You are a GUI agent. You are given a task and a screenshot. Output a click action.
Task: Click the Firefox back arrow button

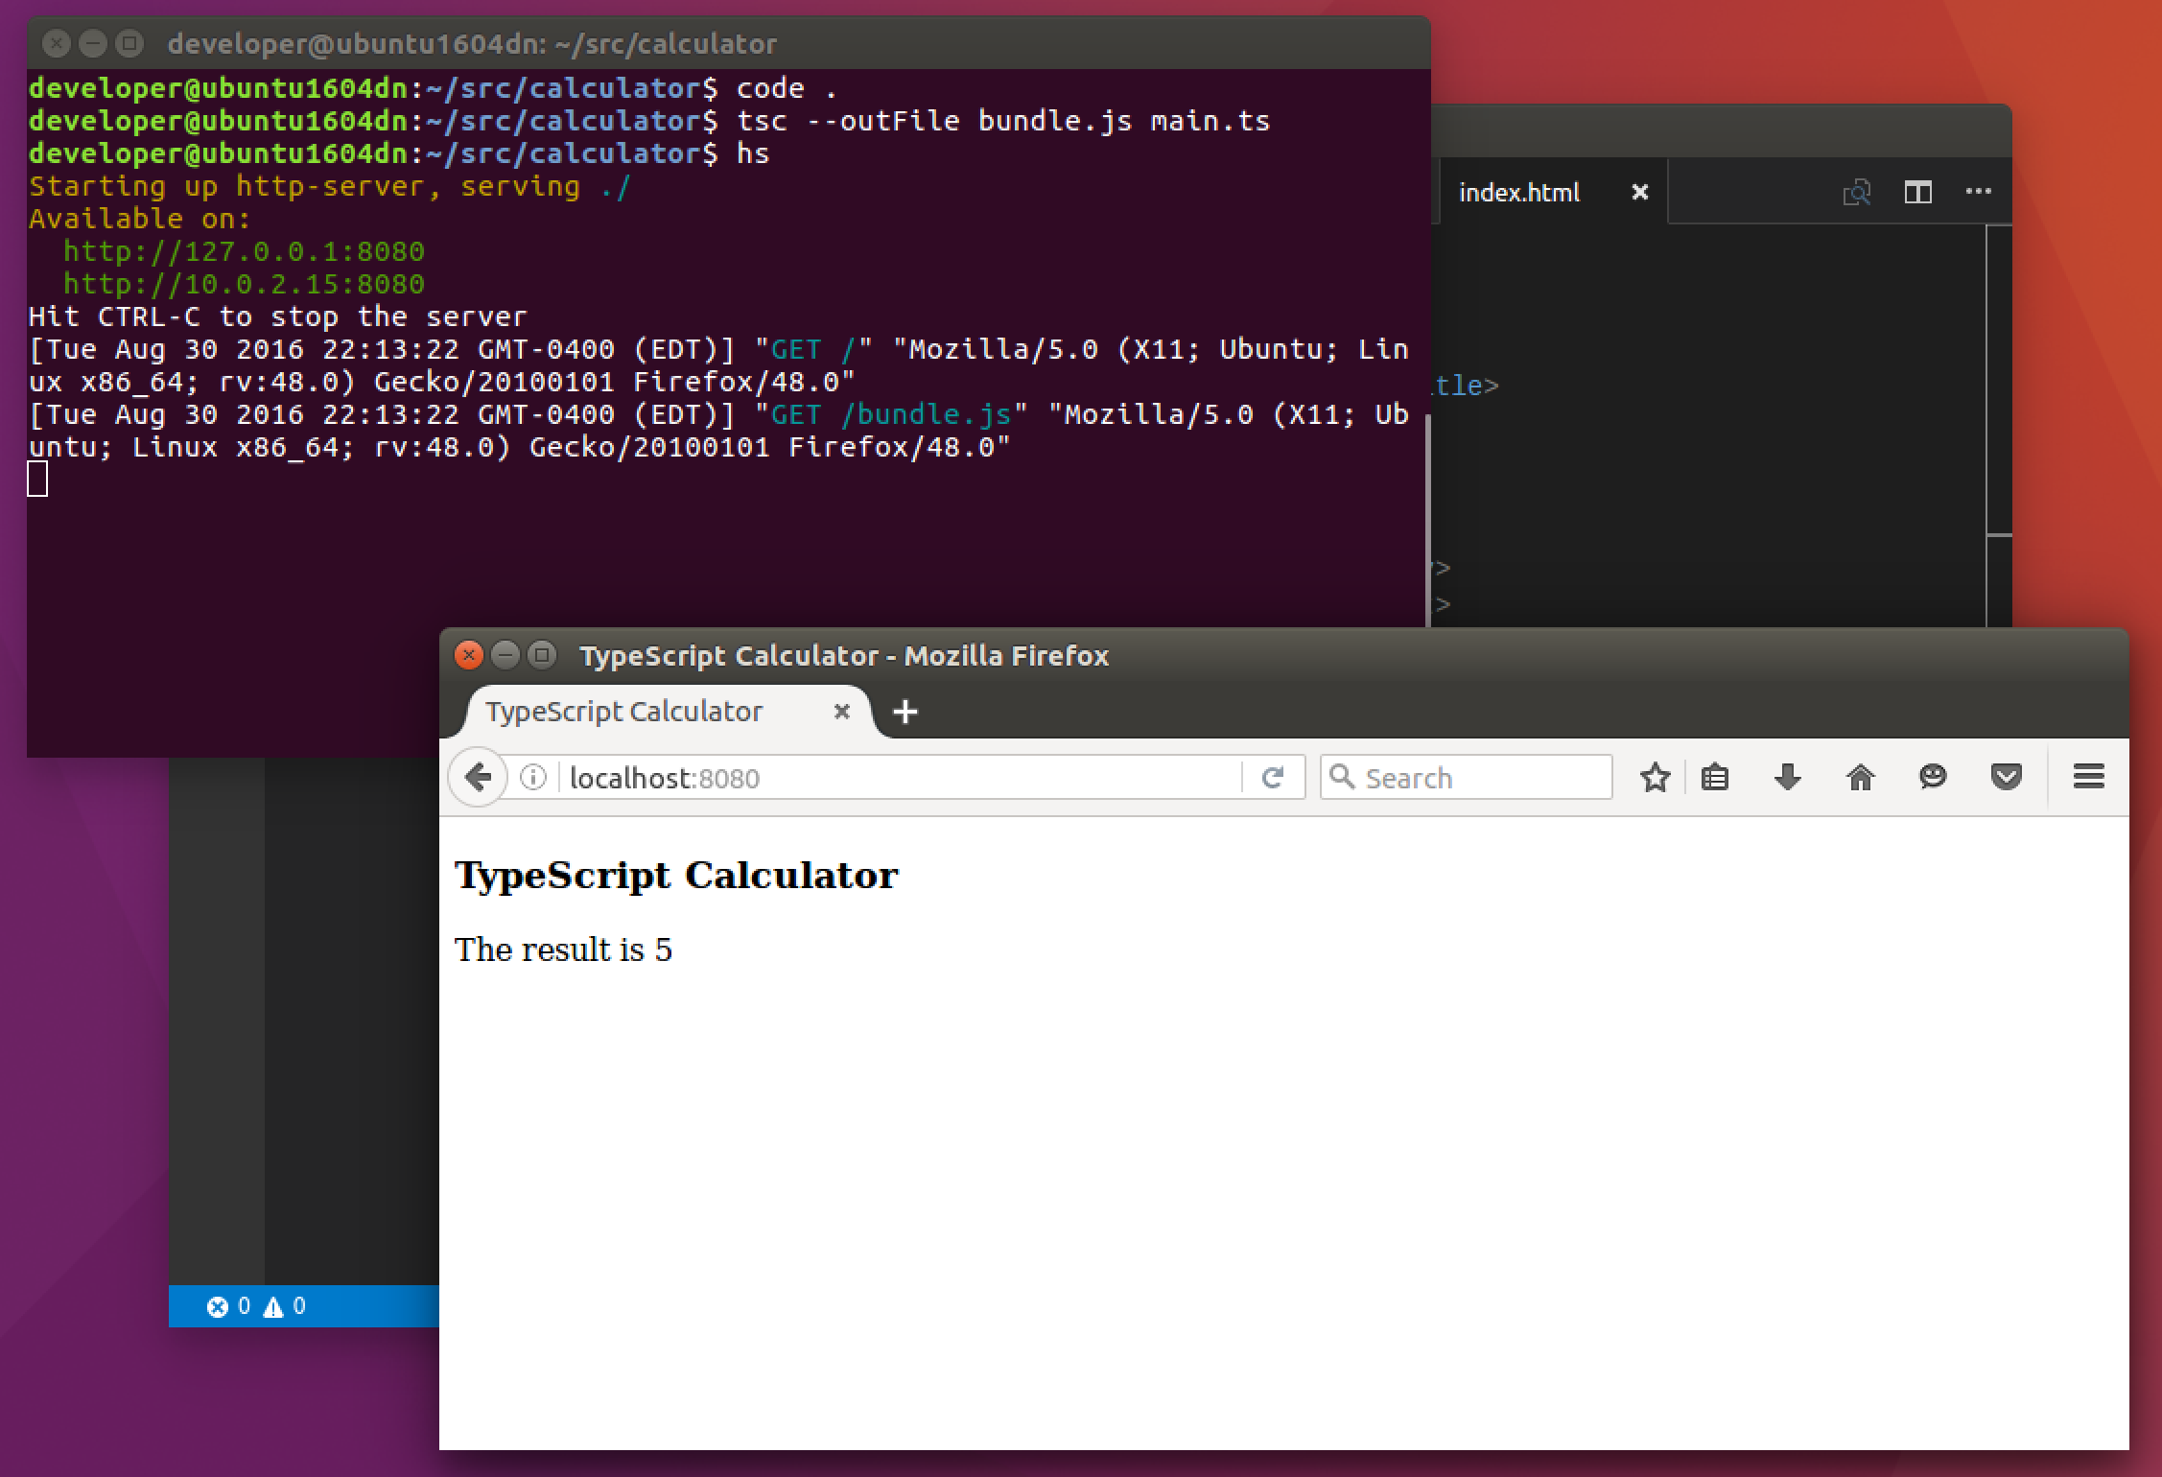point(478,777)
